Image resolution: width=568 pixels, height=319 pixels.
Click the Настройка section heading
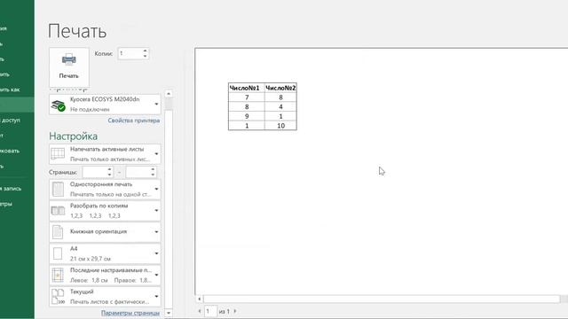73,136
